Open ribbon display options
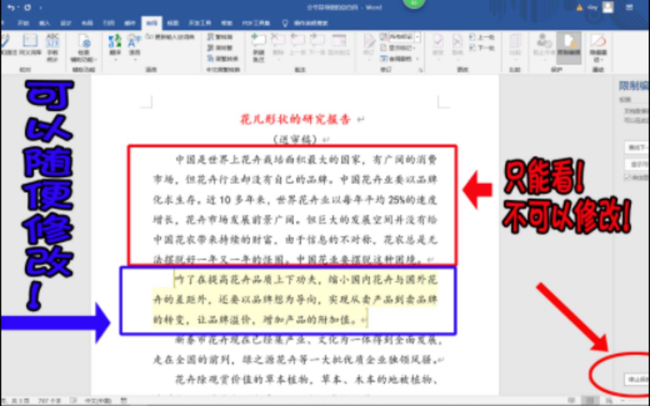650x406 pixels. click(629, 7)
